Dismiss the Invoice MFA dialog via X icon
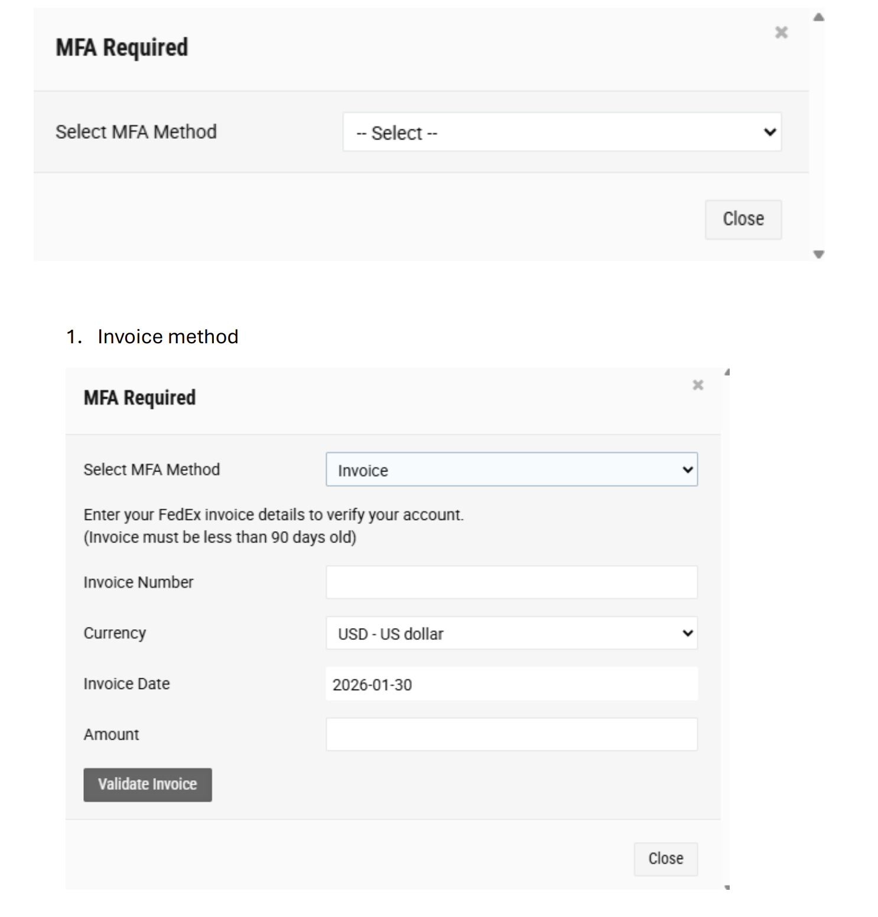Screen dimensions: 878x917 click(698, 385)
